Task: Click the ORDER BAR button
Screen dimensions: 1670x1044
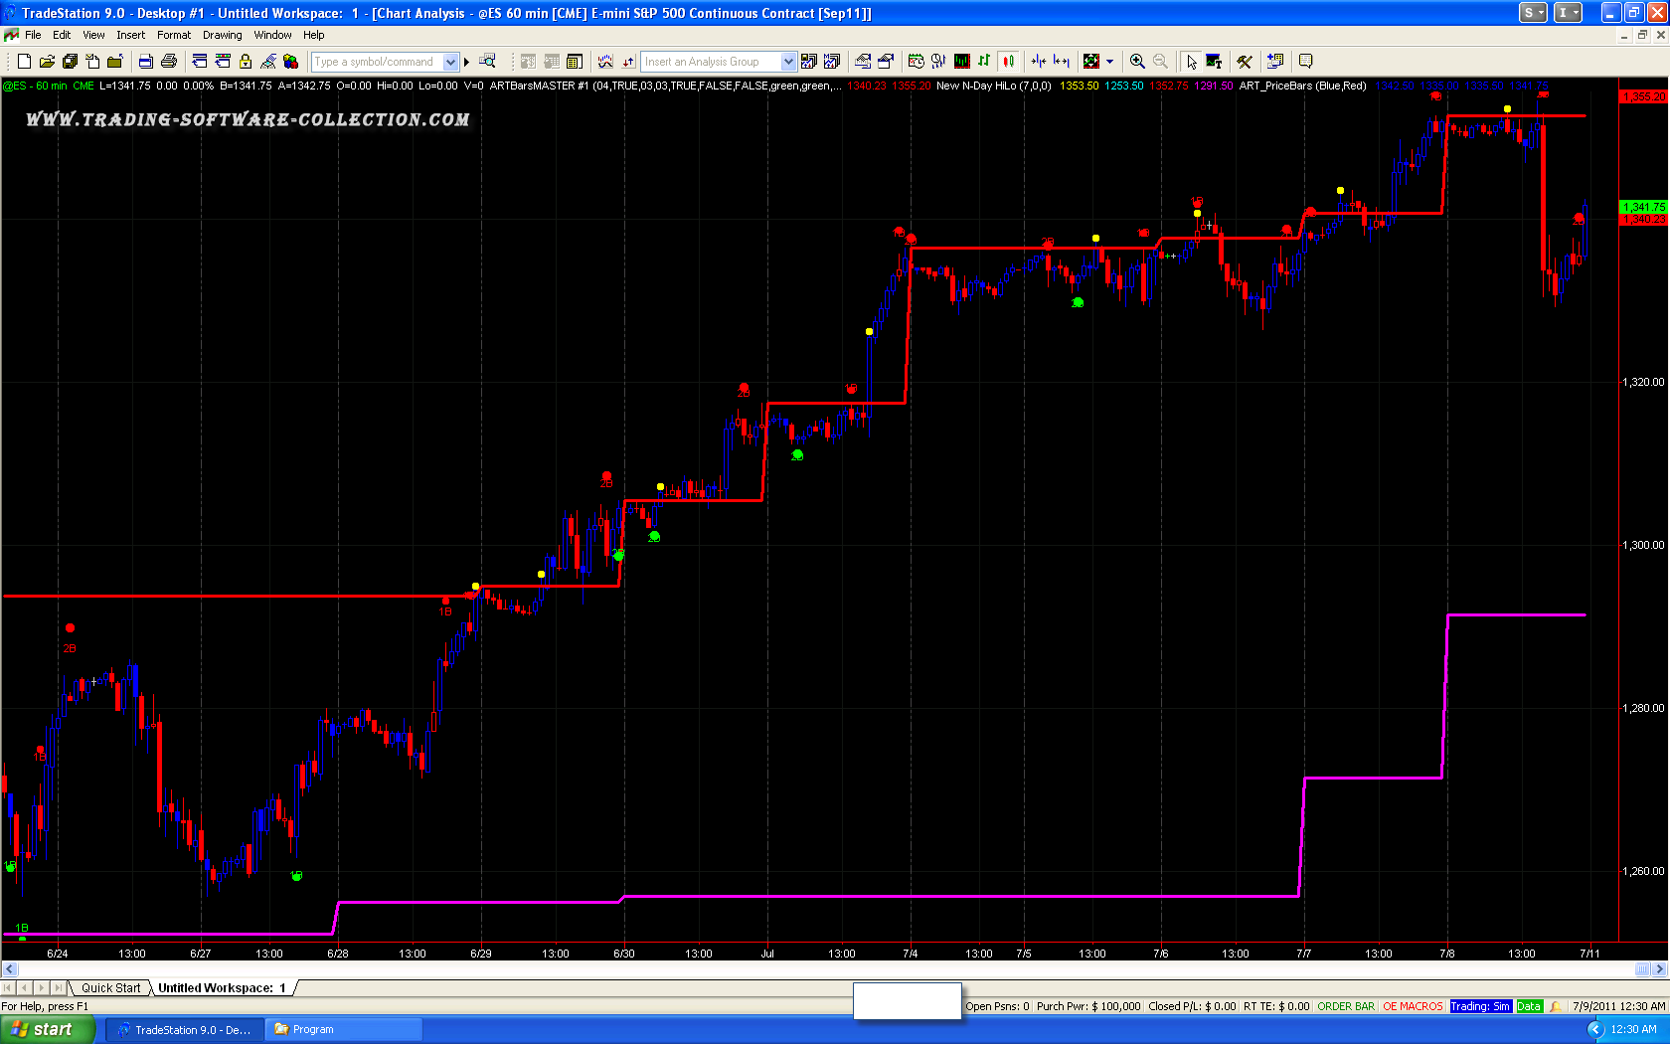Action: 1345,1006
